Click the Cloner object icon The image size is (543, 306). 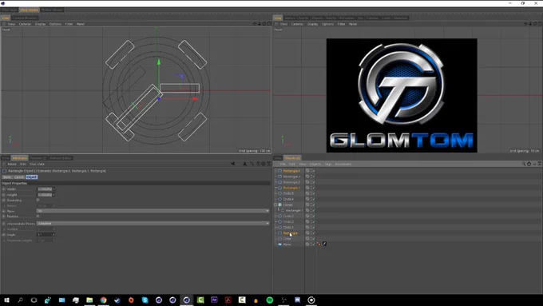coord(279,205)
